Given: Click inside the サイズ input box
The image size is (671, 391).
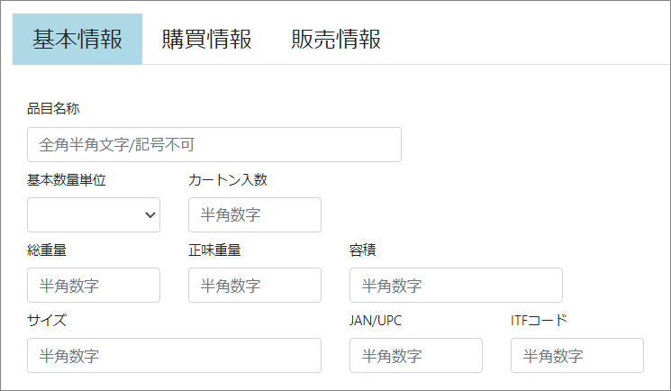Looking at the screenshot, I should [174, 355].
